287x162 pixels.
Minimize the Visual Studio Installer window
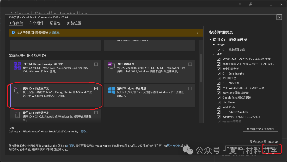click(261, 4)
